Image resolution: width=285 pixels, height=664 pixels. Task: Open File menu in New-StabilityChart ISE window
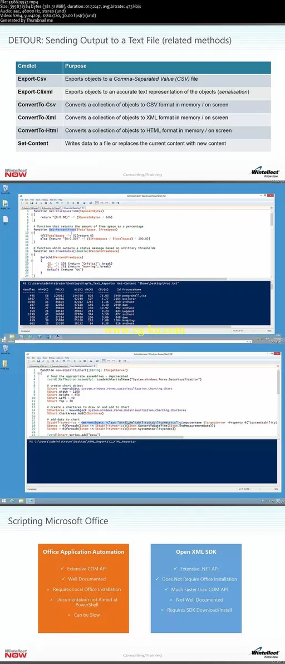pyautogui.click(x=28, y=358)
